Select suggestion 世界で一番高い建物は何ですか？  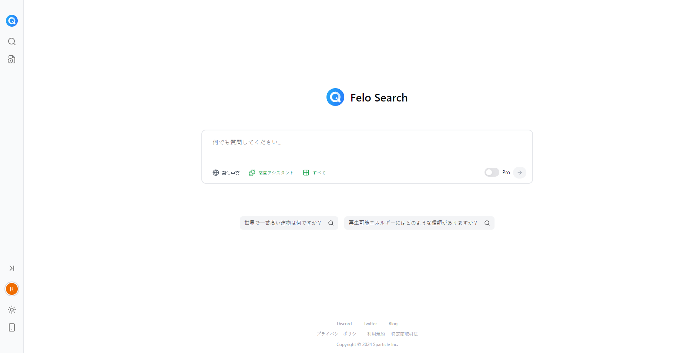click(x=289, y=223)
